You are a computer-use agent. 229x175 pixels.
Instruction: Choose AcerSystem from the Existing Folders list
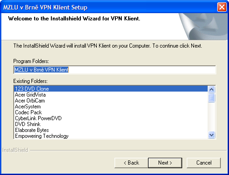pos(111,107)
